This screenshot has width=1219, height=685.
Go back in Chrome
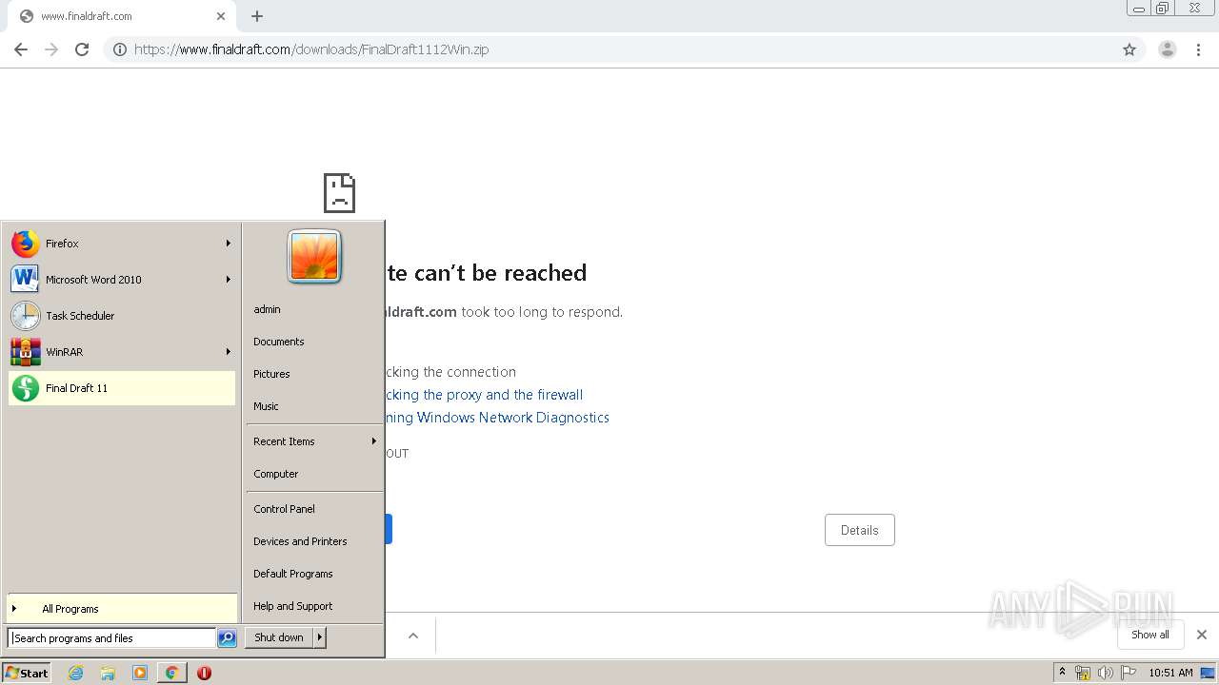pos(21,49)
